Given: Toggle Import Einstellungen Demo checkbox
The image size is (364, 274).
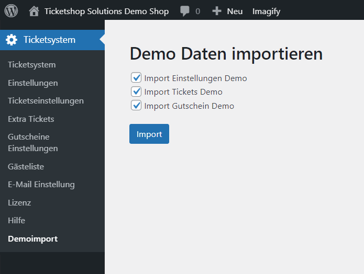Looking at the screenshot, I should pos(136,78).
